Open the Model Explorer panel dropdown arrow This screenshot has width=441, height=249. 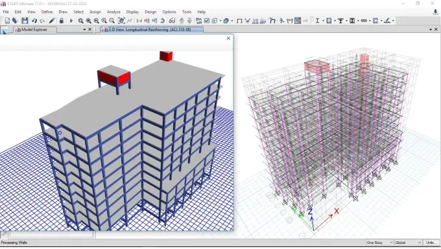pyautogui.click(x=84, y=30)
